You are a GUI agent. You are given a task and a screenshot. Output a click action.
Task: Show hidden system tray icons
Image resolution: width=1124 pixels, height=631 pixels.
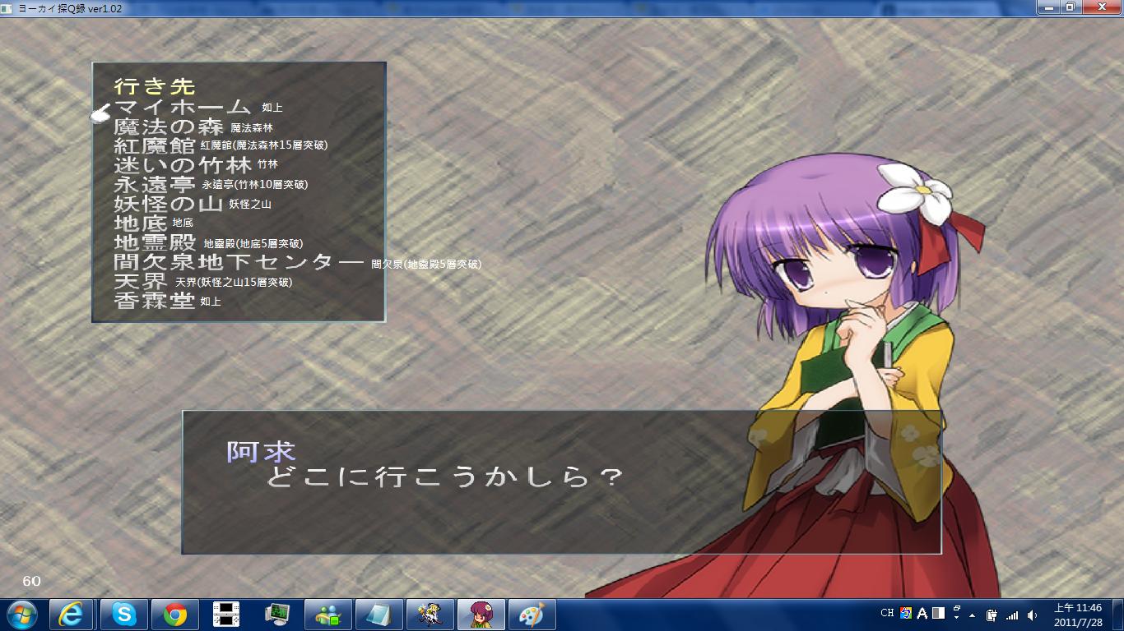pyautogui.click(x=973, y=615)
